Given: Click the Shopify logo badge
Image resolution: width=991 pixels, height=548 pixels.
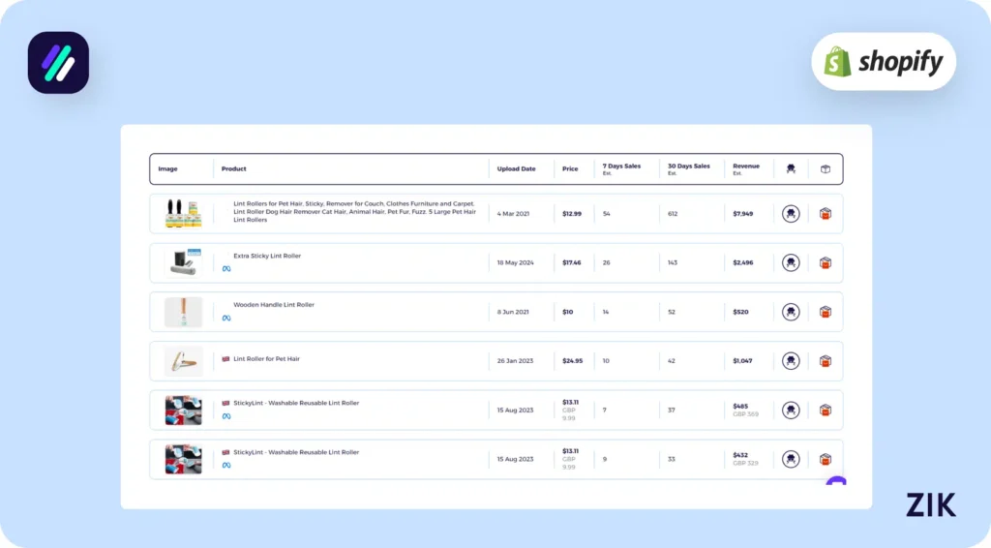Looking at the screenshot, I should click(x=884, y=62).
